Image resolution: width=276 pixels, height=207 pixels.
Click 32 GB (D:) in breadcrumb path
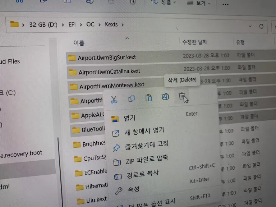43,24
